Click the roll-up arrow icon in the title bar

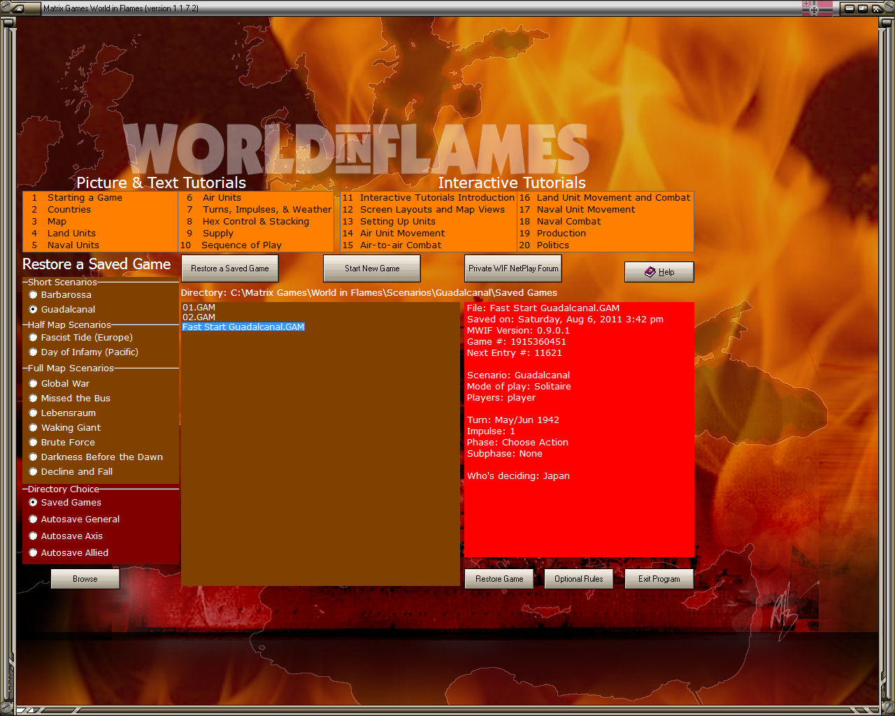point(18,8)
